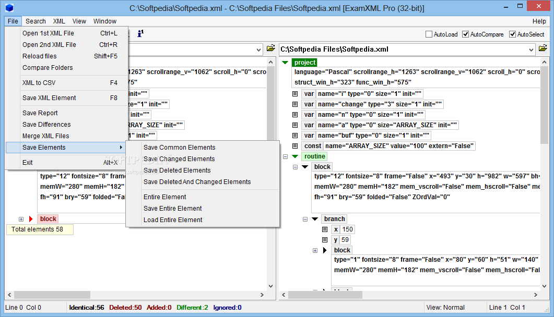
Task: Select the branch element in right pane
Action: [x=334, y=219]
